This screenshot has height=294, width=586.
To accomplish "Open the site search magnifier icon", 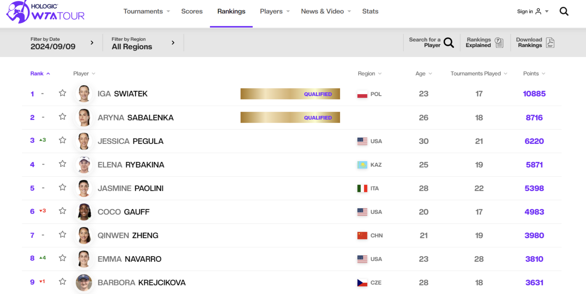I will tap(564, 11).
